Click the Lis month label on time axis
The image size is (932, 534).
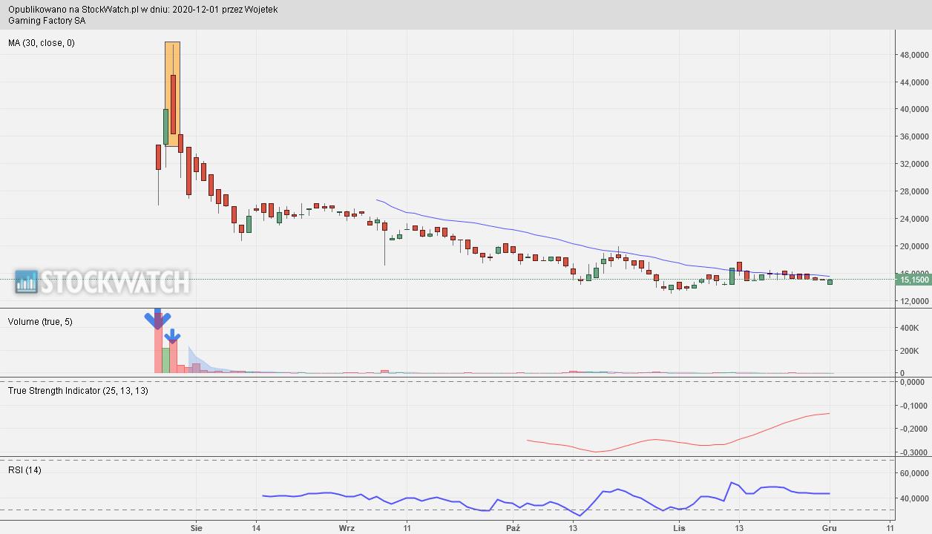coord(679,528)
